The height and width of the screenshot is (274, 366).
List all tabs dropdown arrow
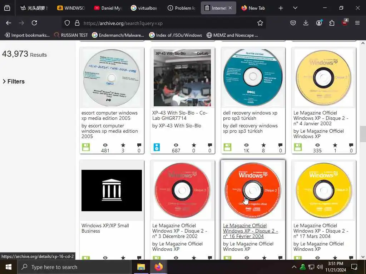[x=295, y=8]
